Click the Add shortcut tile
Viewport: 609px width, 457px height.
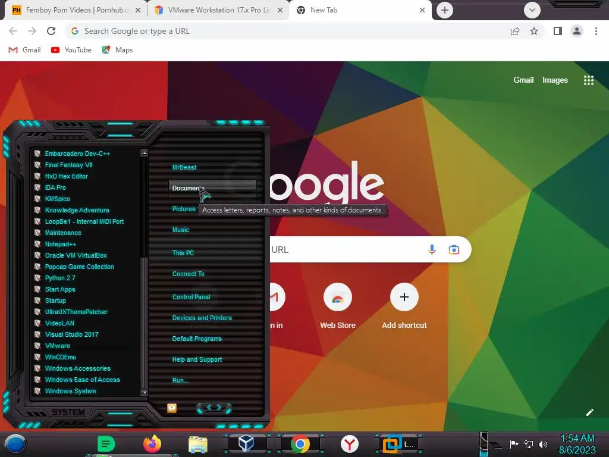404,306
